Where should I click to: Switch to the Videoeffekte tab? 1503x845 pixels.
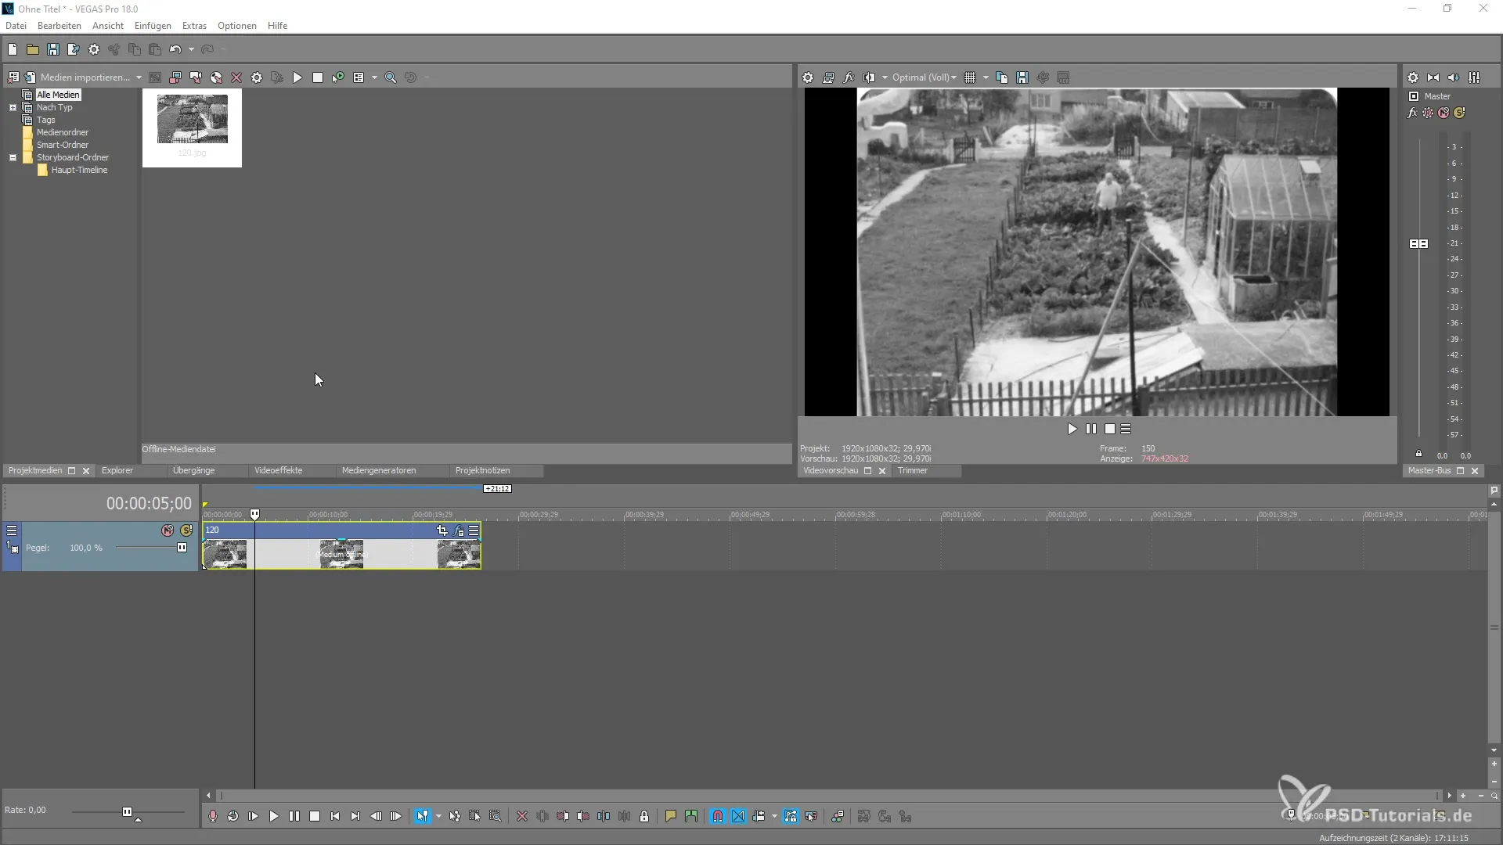click(279, 470)
